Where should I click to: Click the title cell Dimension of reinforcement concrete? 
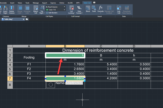(98, 50)
